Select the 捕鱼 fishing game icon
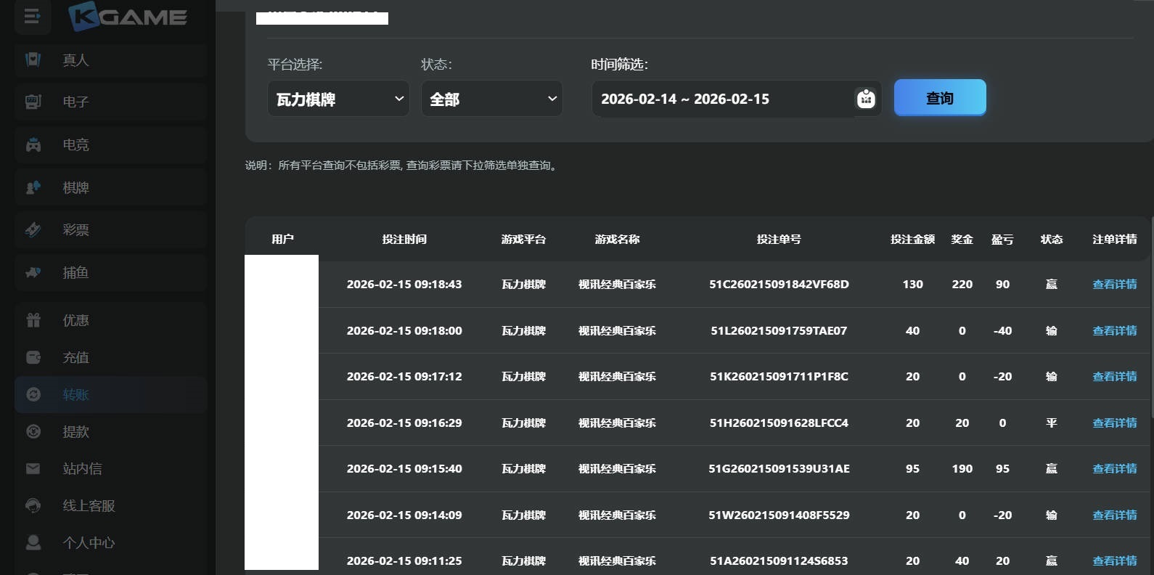This screenshot has width=1154, height=575. 33,273
